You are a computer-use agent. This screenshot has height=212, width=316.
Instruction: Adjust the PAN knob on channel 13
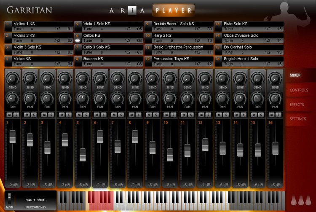tap(222, 98)
